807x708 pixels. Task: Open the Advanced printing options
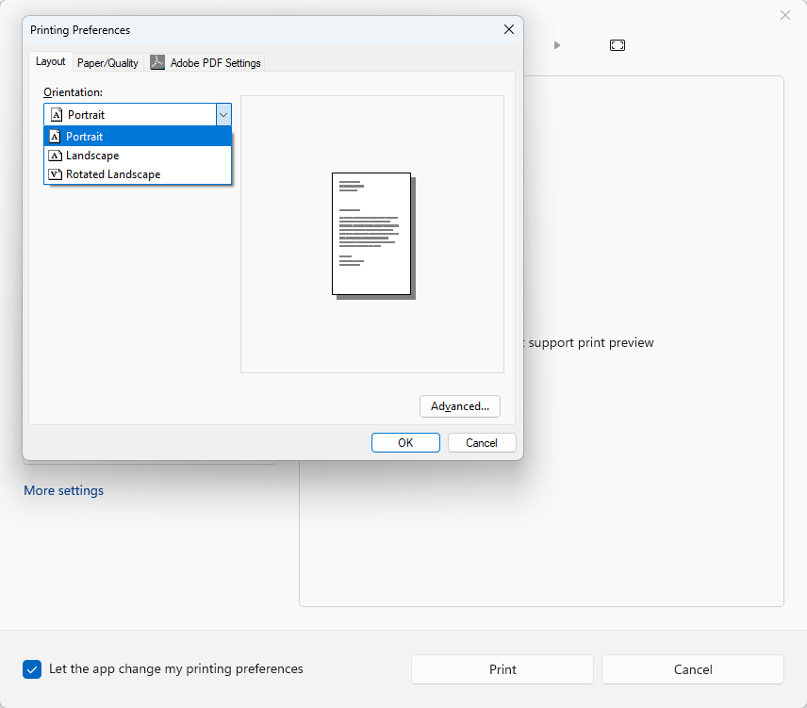click(459, 406)
